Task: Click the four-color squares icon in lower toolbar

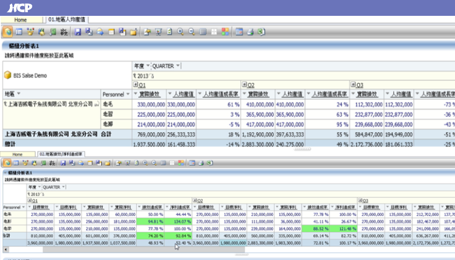Action: click(181, 163)
